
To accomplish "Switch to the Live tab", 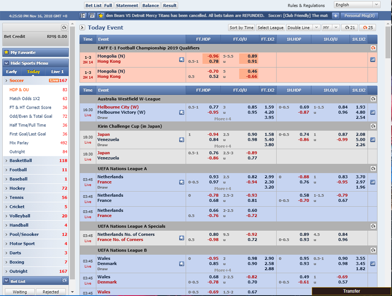I will (x=57, y=72).
